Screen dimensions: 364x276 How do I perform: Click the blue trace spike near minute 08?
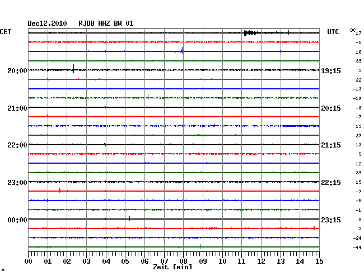click(182, 50)
